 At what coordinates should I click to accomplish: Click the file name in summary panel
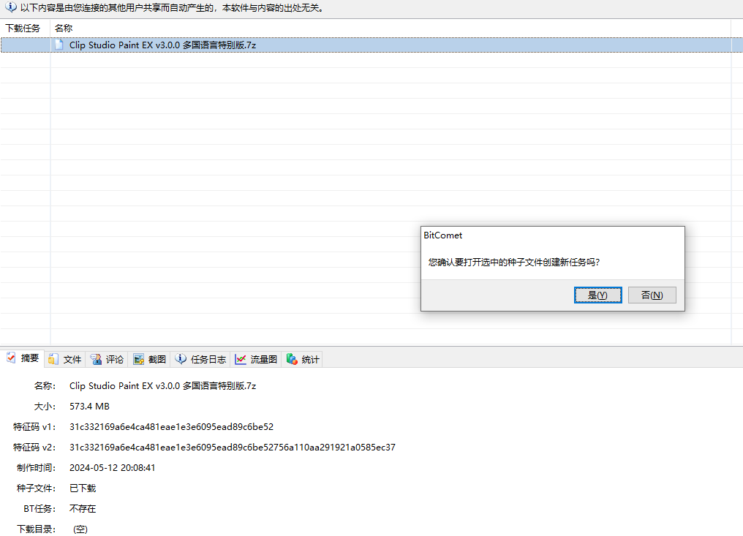coord(162,386)
